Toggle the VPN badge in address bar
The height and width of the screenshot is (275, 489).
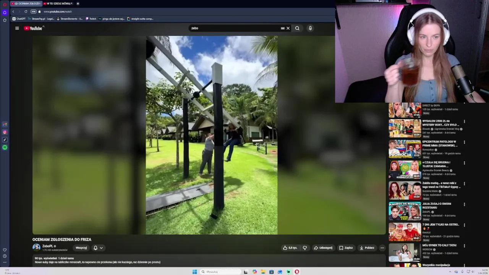coord(34,11)
